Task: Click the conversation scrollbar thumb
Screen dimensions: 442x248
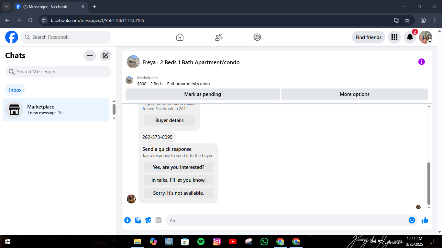Action: click(429, 183)
